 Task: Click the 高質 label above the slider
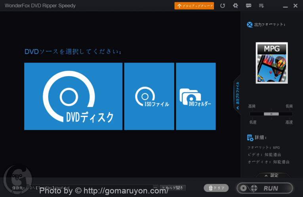point(252,106)
